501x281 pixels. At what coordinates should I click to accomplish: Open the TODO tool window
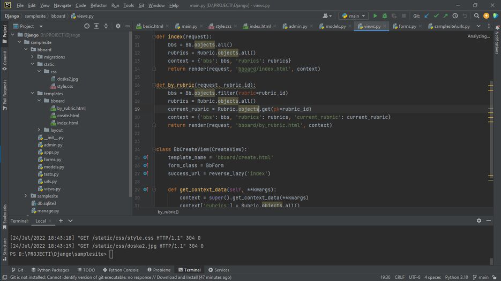(86, 270)
